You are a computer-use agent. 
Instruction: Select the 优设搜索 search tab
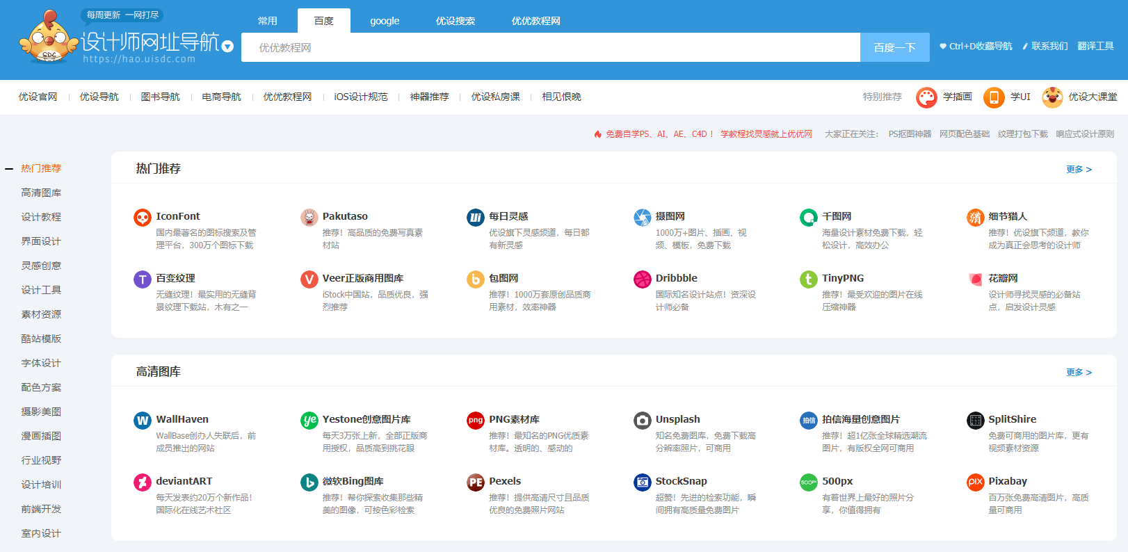click(456, 21)
